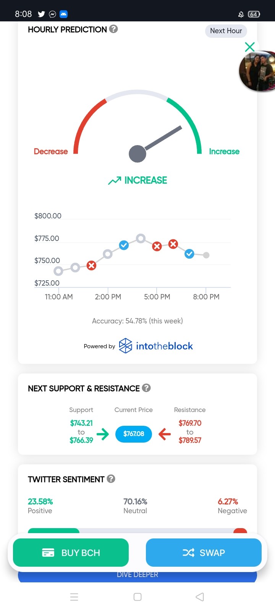
Task: Tap the Android back navigation triangle
Action: coord(200,597)
